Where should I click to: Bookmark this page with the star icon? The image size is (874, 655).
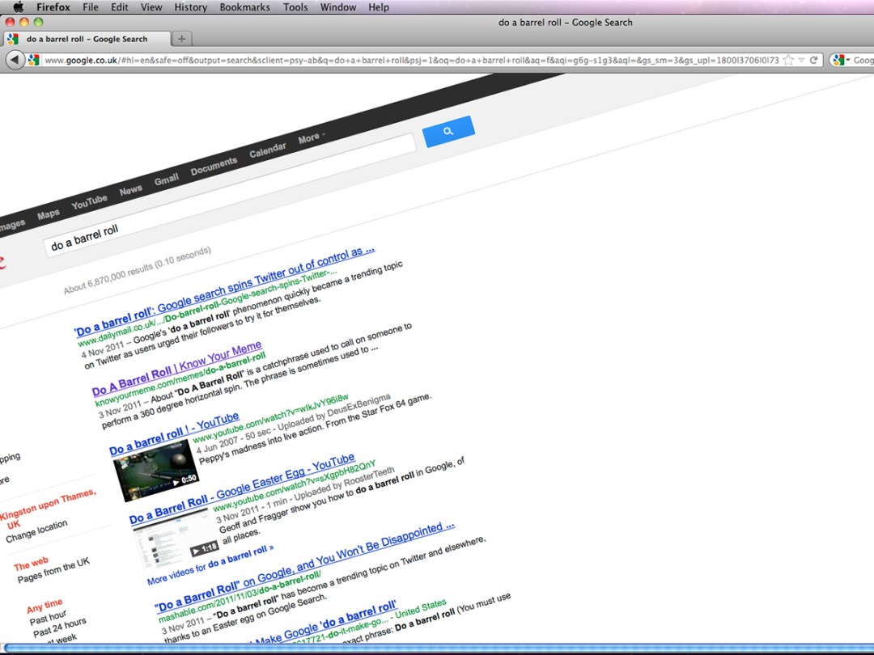point(789,60)
